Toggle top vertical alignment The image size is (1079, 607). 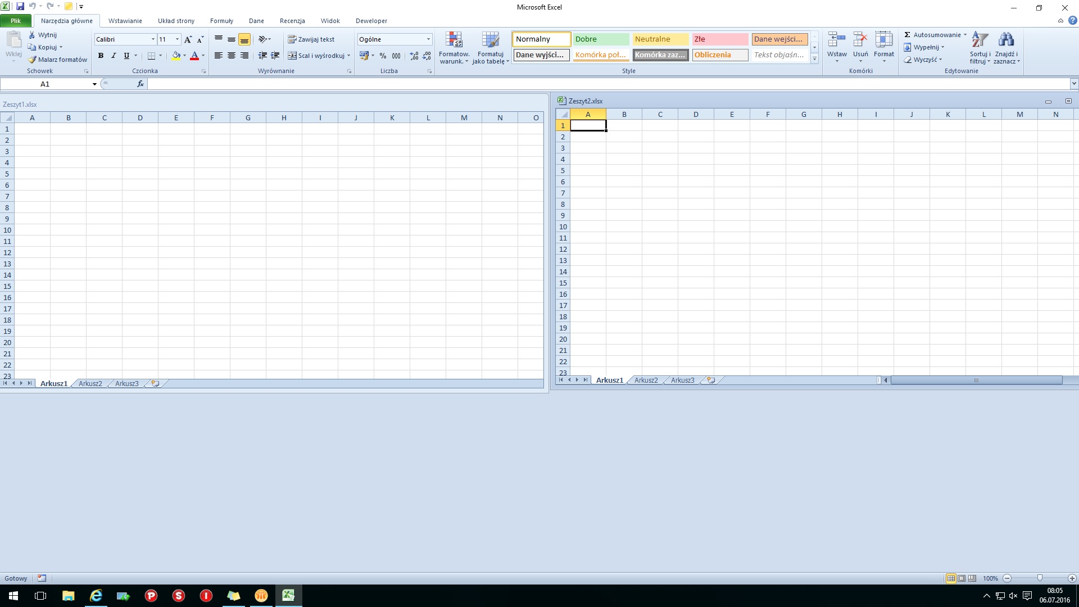[219, 39]
